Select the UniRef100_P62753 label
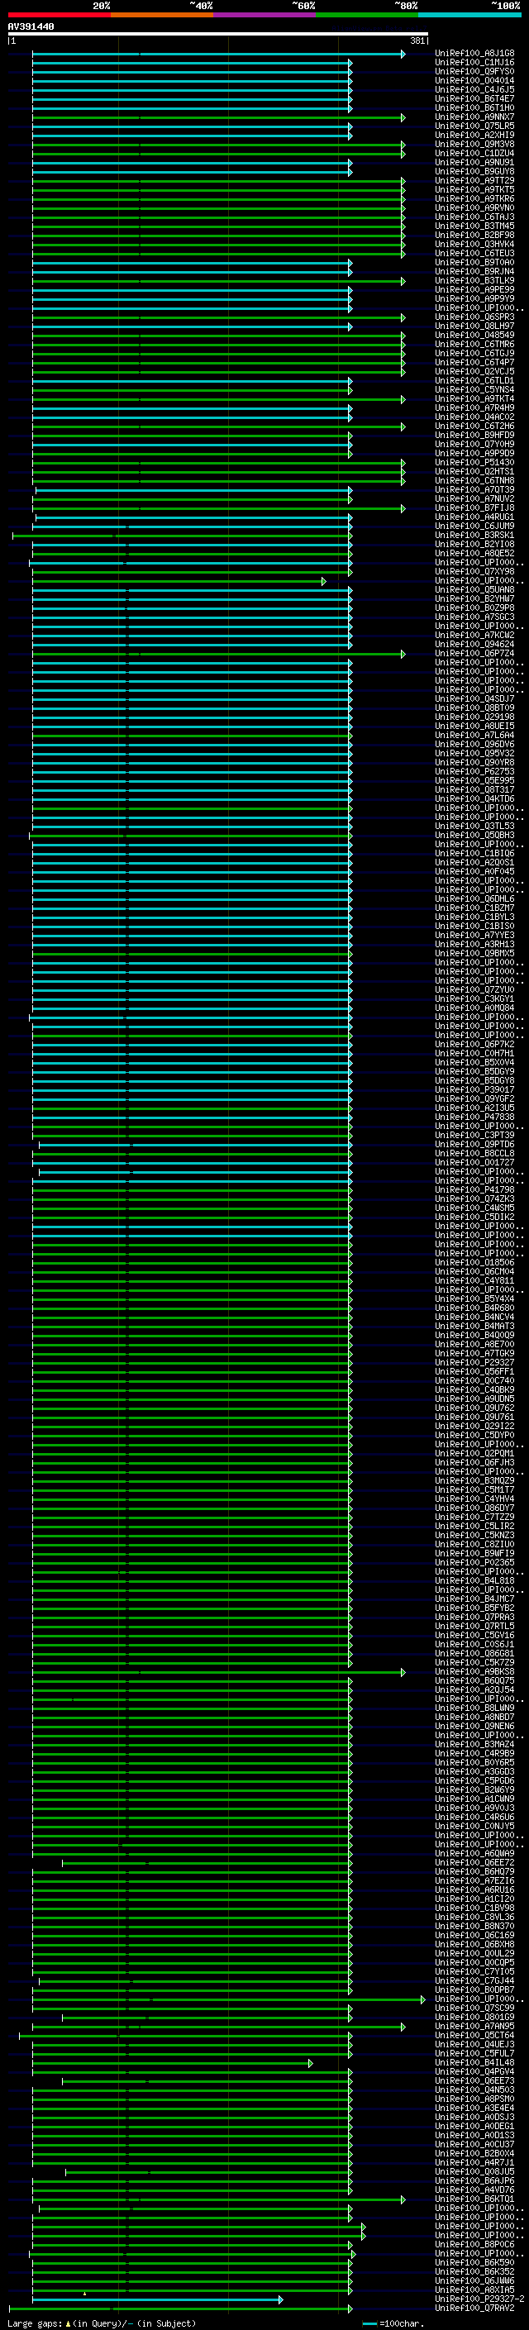 coord(474,773)
